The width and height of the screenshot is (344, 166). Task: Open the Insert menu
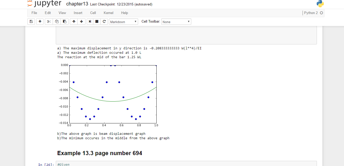pyautogui.click(x=78, y=13)
